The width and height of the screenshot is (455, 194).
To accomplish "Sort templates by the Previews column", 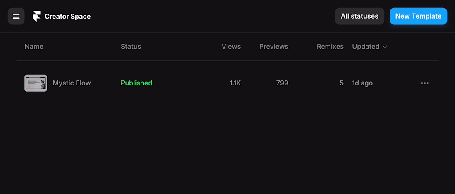I will coord(273,47).
